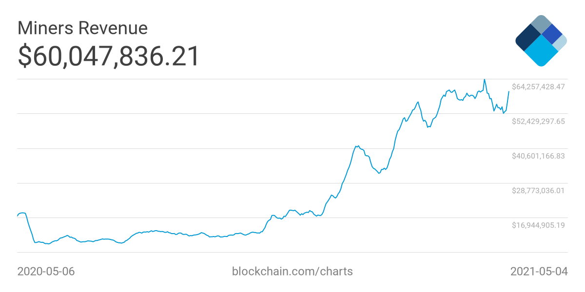Click the gray top segment of logo

[541, 24]
